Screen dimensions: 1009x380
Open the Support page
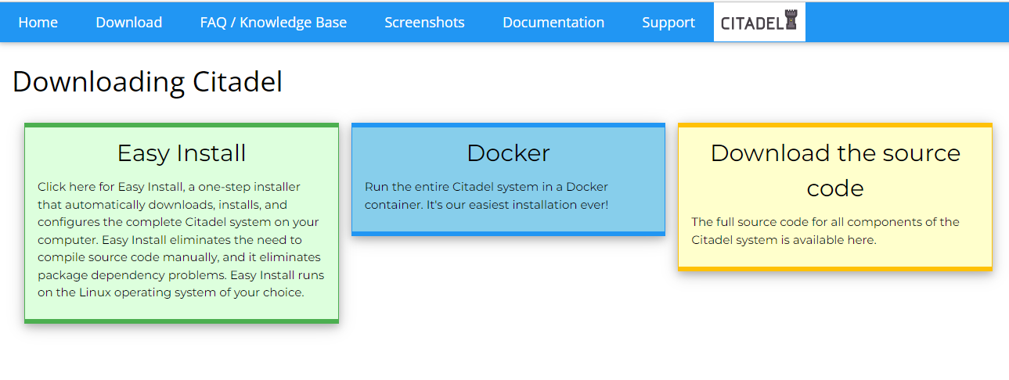tap(668, 23)
